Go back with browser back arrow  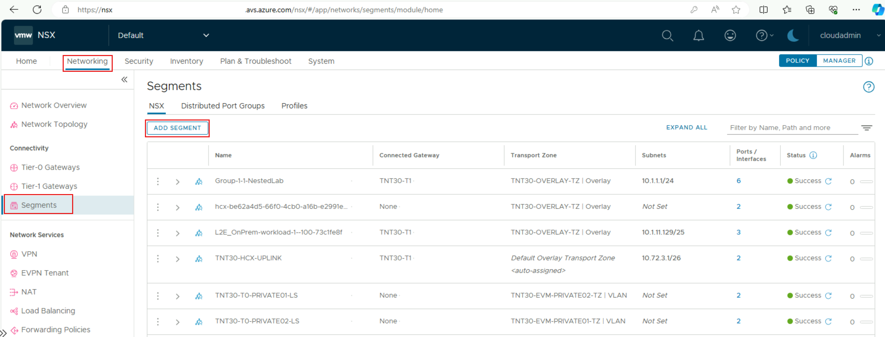[x=14, y=10]
